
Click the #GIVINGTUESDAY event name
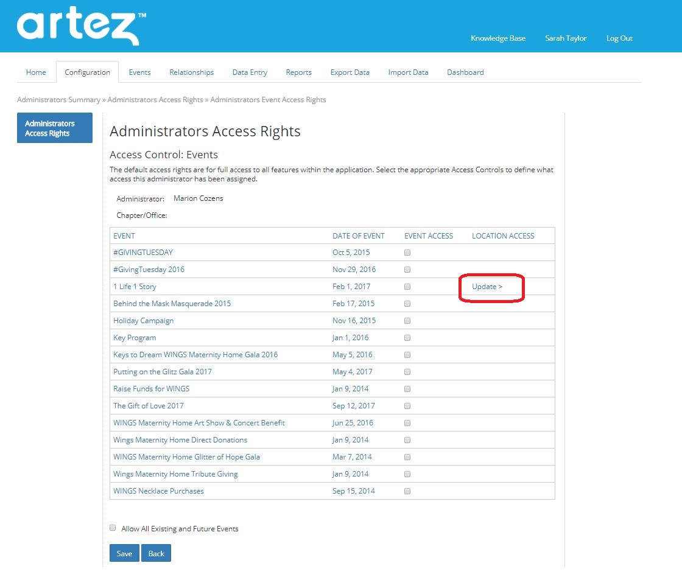143,253
